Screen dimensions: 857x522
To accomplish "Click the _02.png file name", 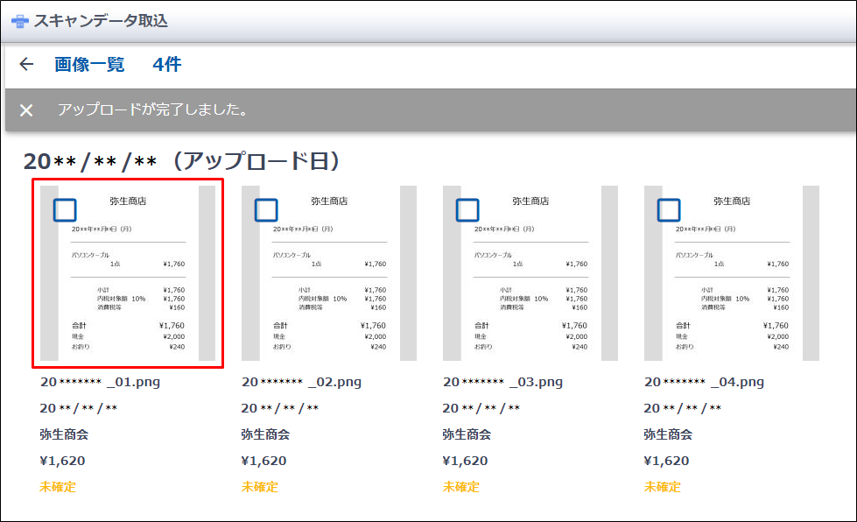I will point(301,382).
